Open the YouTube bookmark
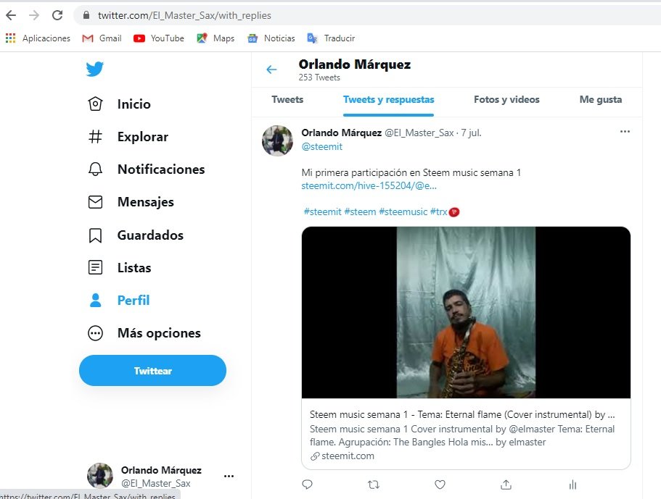 pos(158,38)
